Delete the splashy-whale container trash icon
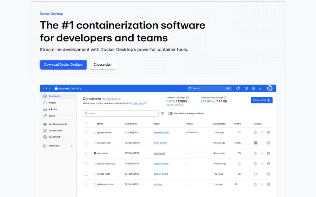The height and width of the screenshot is (197, 316). coord(269,133)
